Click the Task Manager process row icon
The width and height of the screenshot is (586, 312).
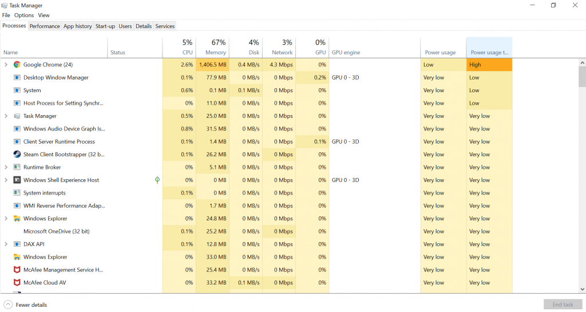[x=17, y=116]
